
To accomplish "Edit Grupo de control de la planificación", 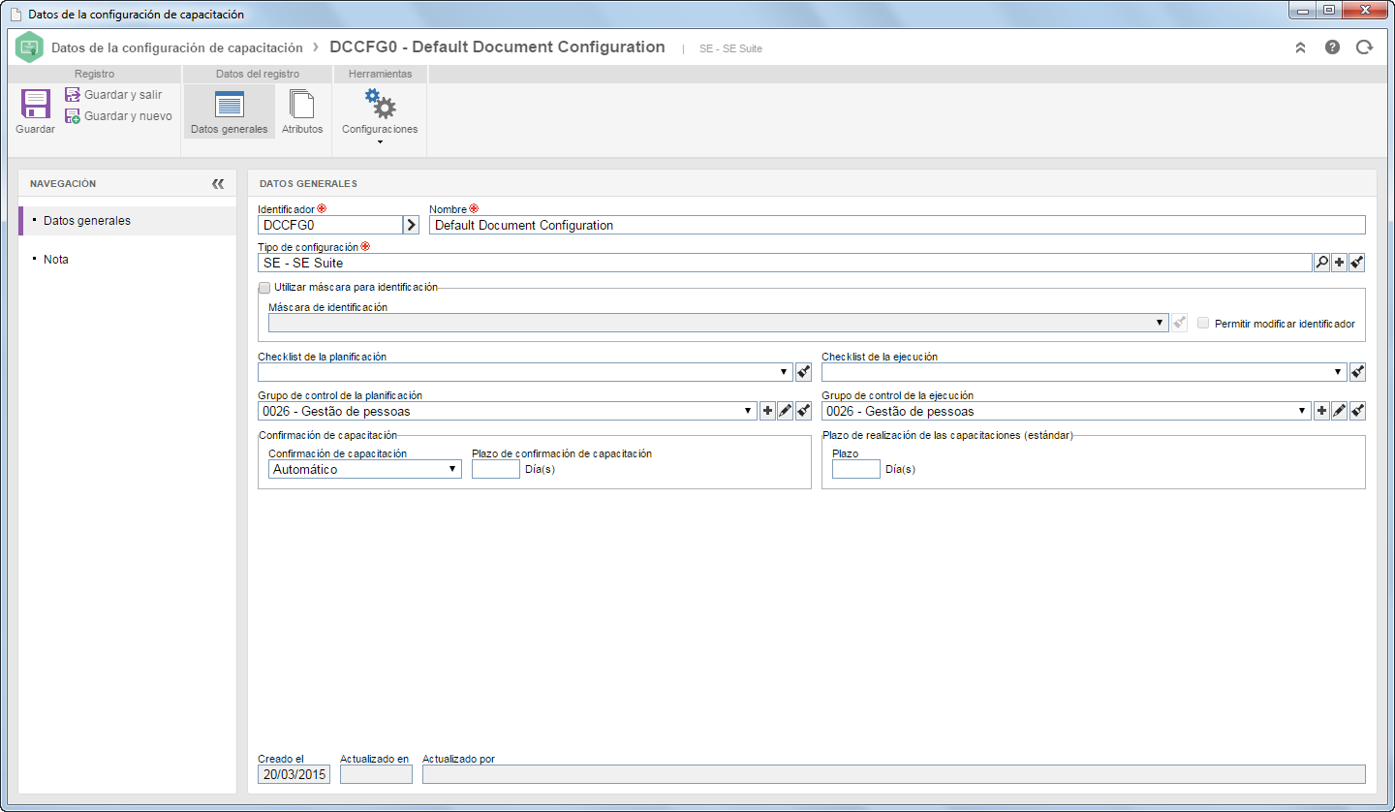I will point(786,411).
